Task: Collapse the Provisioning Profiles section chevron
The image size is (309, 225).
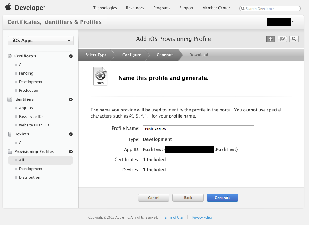Action: [x=71, y=152]
